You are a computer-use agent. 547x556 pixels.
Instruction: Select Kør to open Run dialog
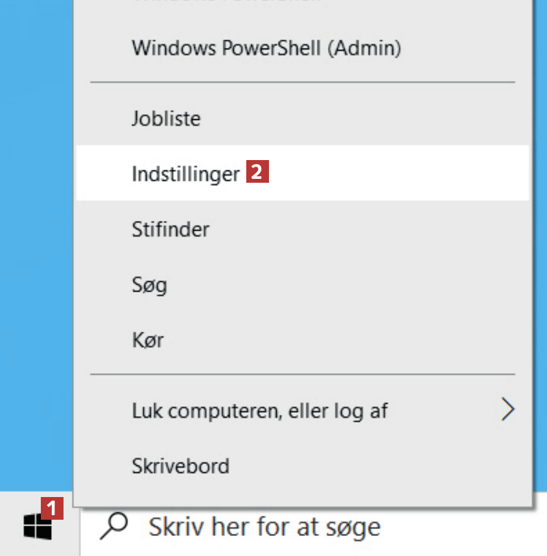(x=147, y=340)
